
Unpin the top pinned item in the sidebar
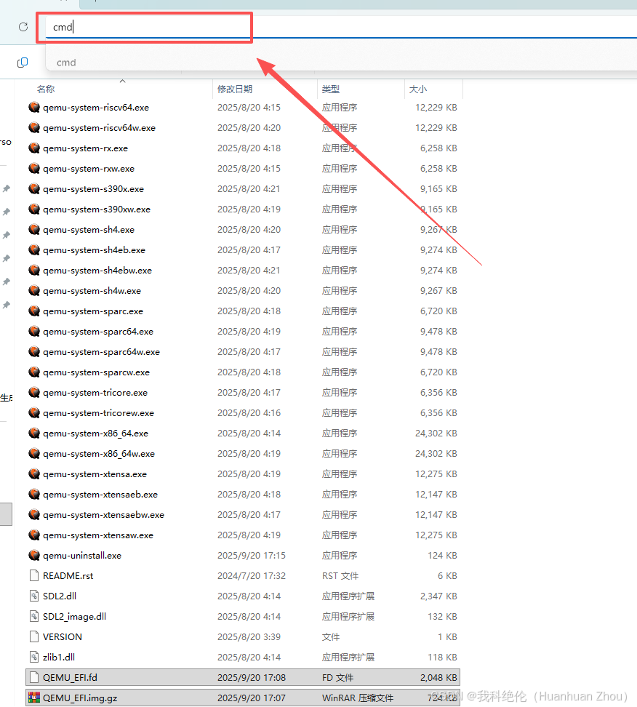7,188
